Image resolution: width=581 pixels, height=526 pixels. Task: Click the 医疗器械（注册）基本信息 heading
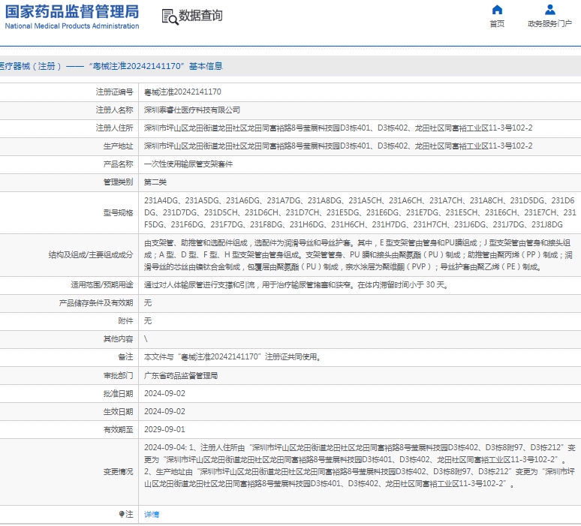[111, 66]
